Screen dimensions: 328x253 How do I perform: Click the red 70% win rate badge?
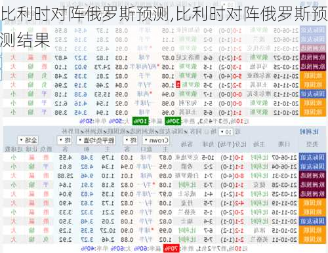[171, 248]
